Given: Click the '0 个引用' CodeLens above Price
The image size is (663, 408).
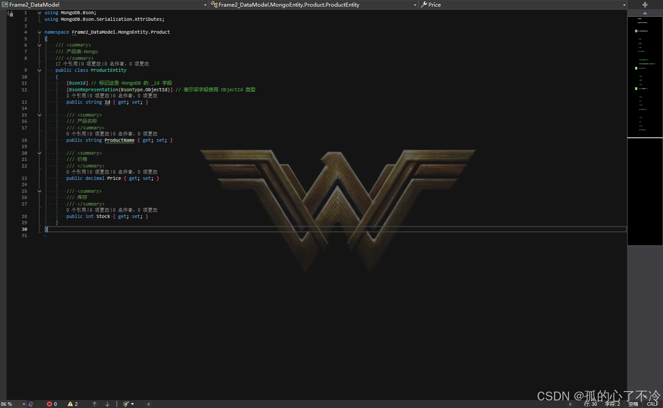Looking at the screenshot, I should [76, 172].
